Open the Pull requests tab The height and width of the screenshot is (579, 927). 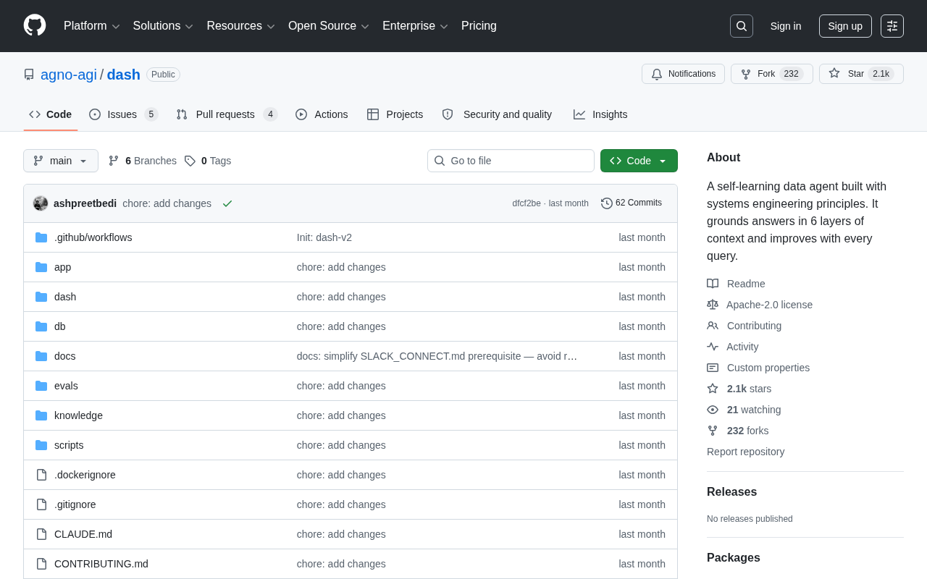point(227,114)
